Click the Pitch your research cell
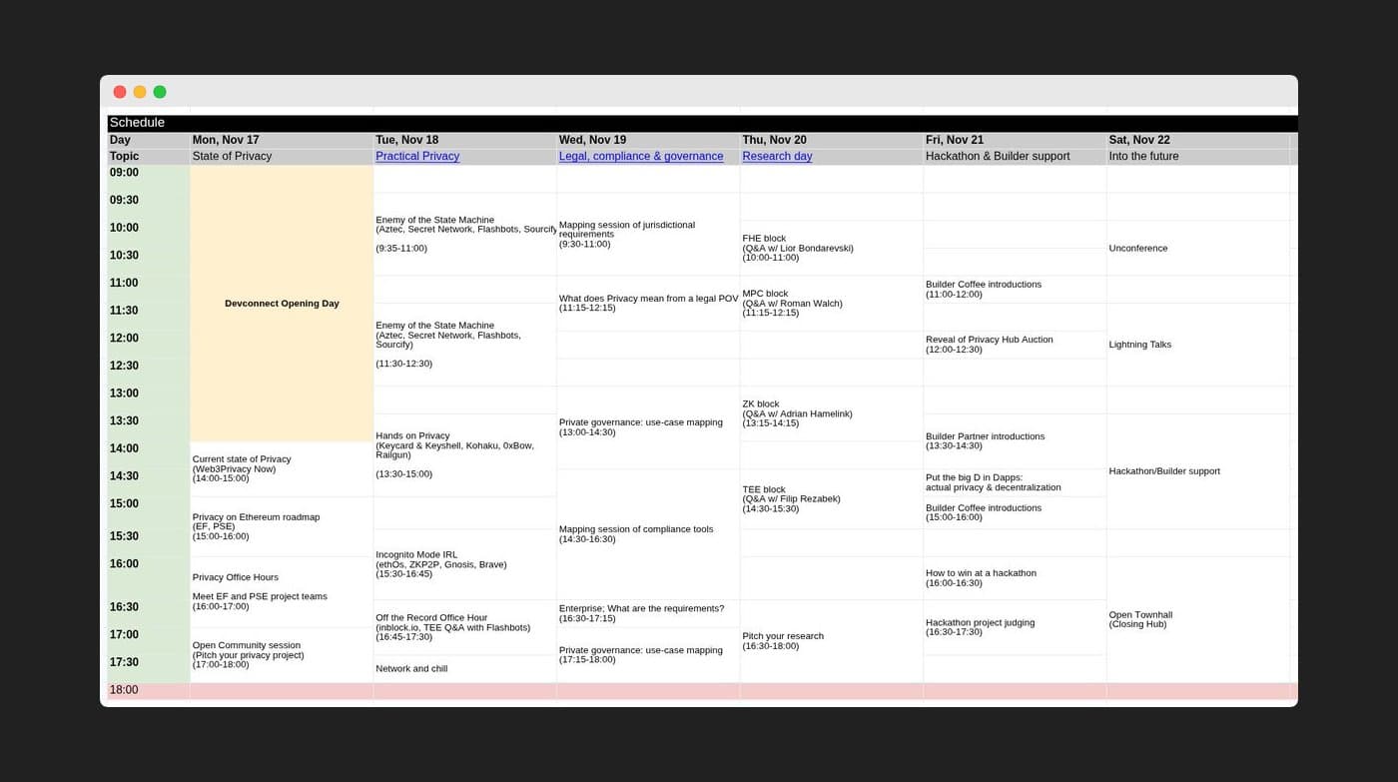This screenshot has height=782, width=1398. [x=783, y=641]
